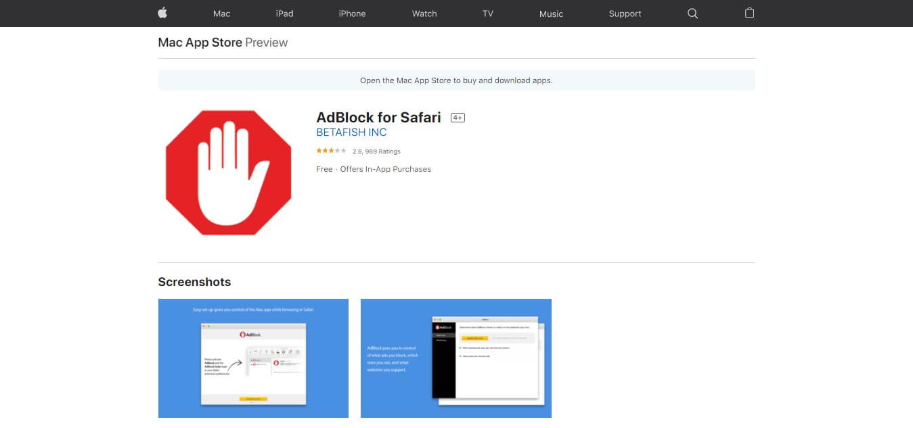Click the 4+ age rating badge
The image size is (913, 428).
(458, 118)
